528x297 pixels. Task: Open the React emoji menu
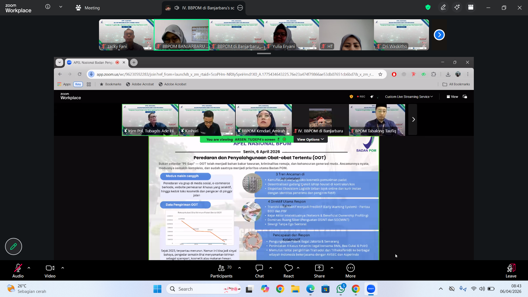[x=288, y=271]
